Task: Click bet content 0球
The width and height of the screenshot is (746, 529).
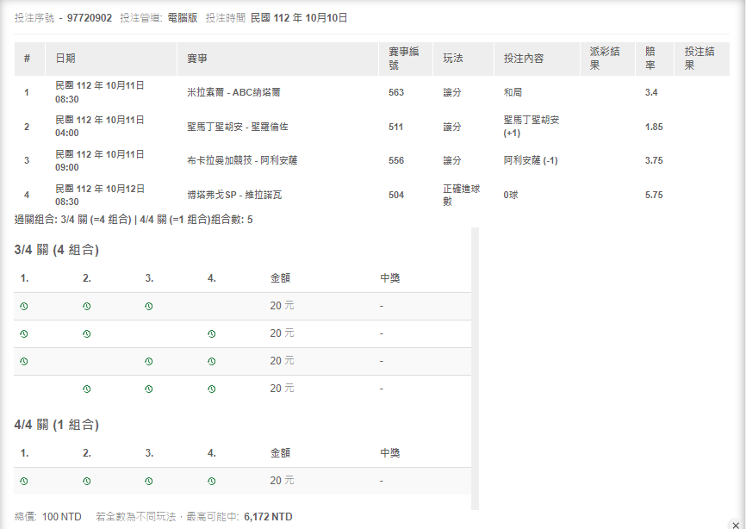Action: point(511,195)
